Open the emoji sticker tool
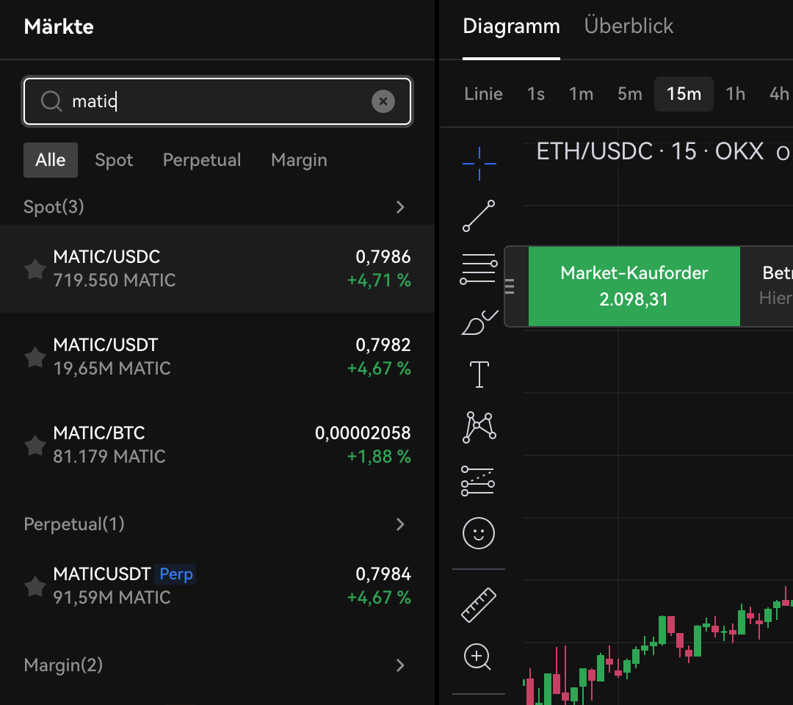 (479, 533)
